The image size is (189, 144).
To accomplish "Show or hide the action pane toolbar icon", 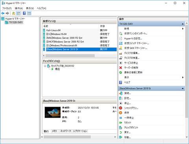I will tap(29, 13).
